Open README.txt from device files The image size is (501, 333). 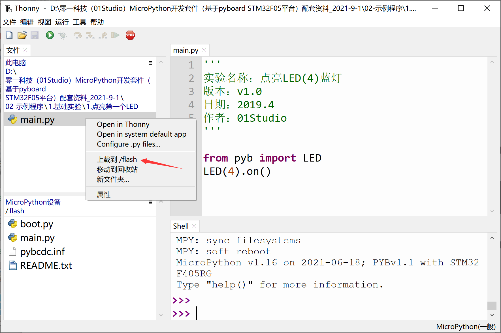coord(46,265)
